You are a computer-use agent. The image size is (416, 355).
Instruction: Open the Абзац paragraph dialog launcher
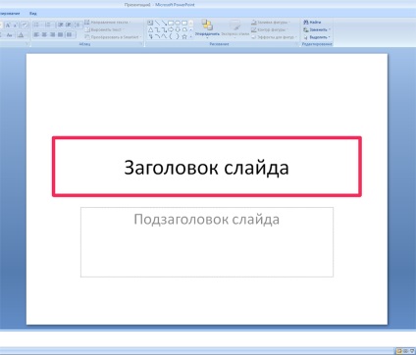[x=141, y=44]
